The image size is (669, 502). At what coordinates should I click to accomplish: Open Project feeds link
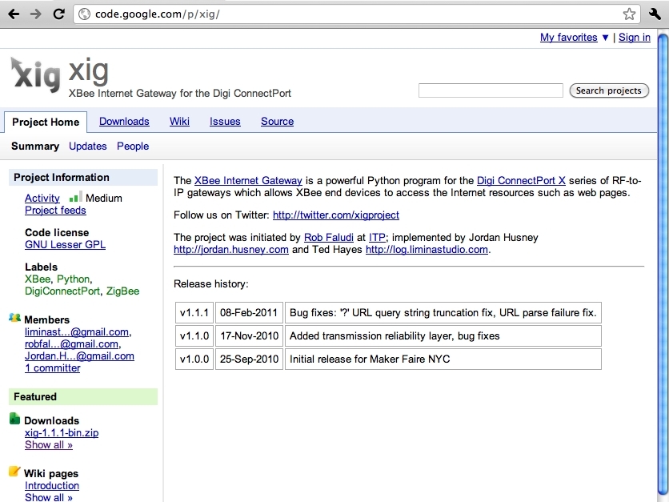coord(55,210)
